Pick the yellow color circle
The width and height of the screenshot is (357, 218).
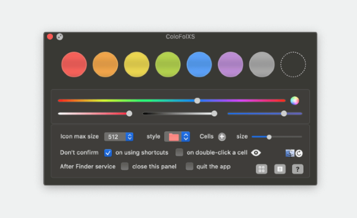pyautogui.click(x=137, y=64)
